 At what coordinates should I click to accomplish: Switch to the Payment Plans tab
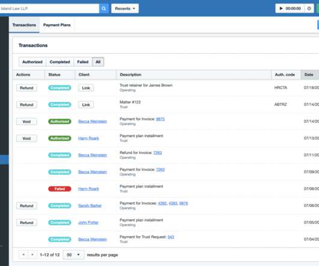click(x=57, y=25)
